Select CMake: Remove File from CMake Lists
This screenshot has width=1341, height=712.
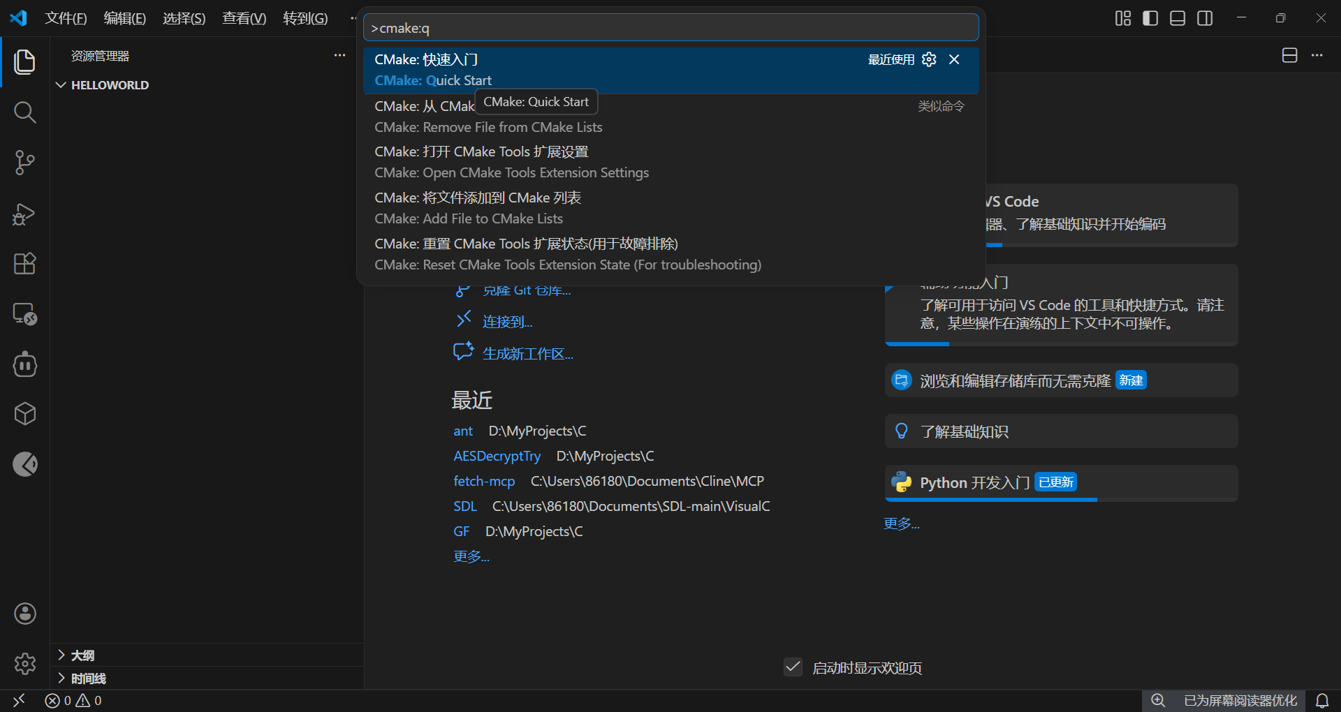tap(670, 117)
